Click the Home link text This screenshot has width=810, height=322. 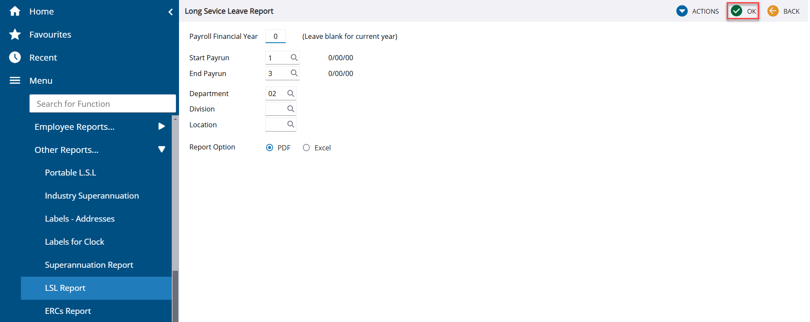(41, 12)
